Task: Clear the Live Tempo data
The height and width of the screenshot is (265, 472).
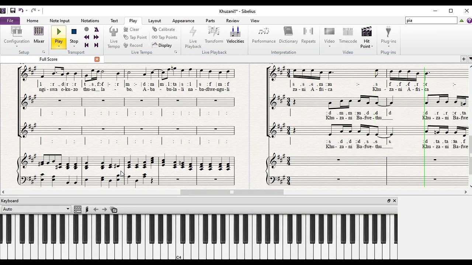Action: (131, 29)
